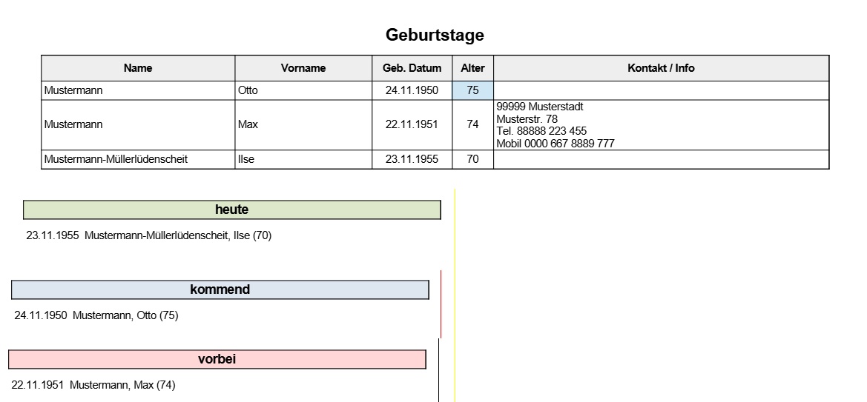Select the blue "kommend" section header
This screenshot has width=867, height=402.
(220, 289)
